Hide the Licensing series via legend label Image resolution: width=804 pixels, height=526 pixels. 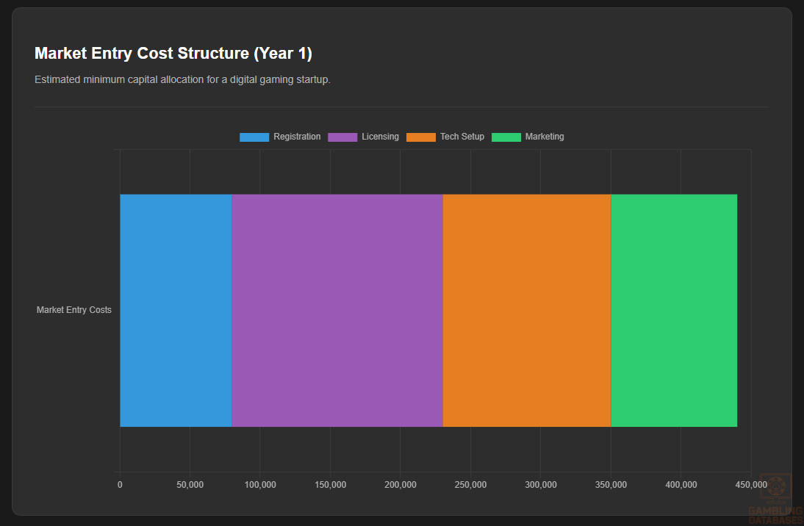tap(380, 137)
